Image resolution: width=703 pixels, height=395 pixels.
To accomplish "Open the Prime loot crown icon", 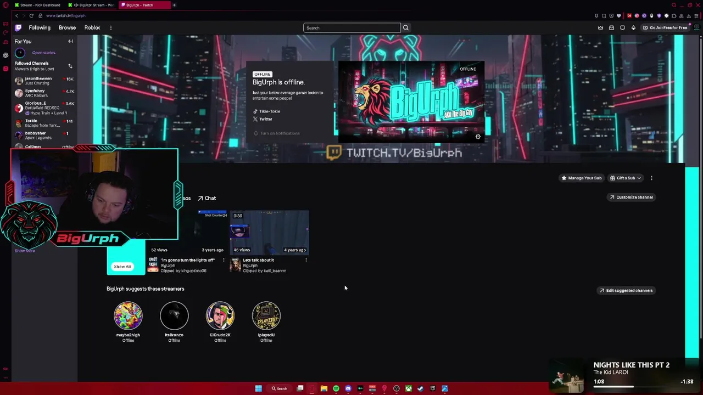I will click(600, 27).
